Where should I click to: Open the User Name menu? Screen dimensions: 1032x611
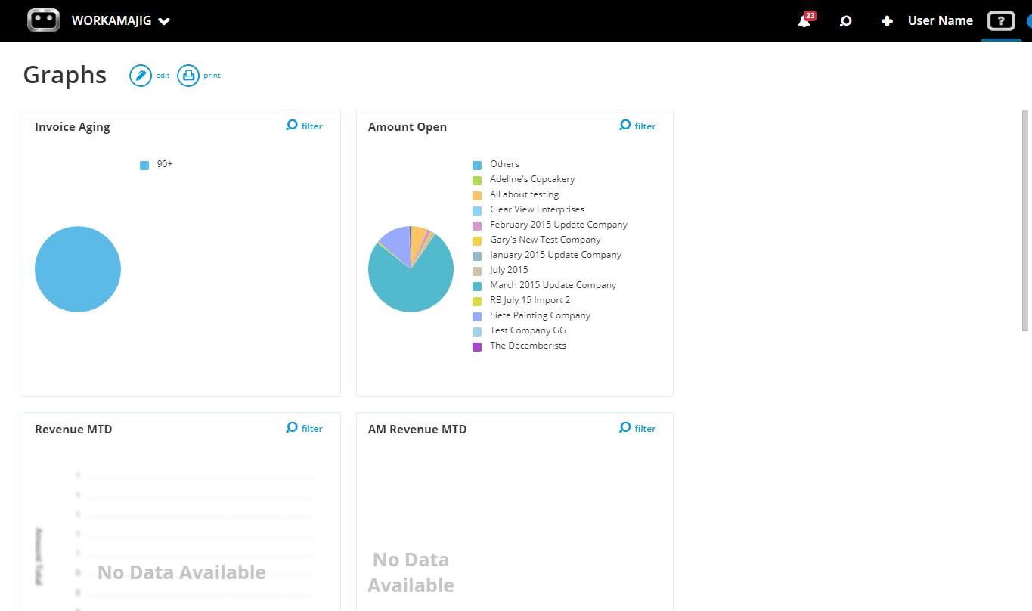point(940,20)
